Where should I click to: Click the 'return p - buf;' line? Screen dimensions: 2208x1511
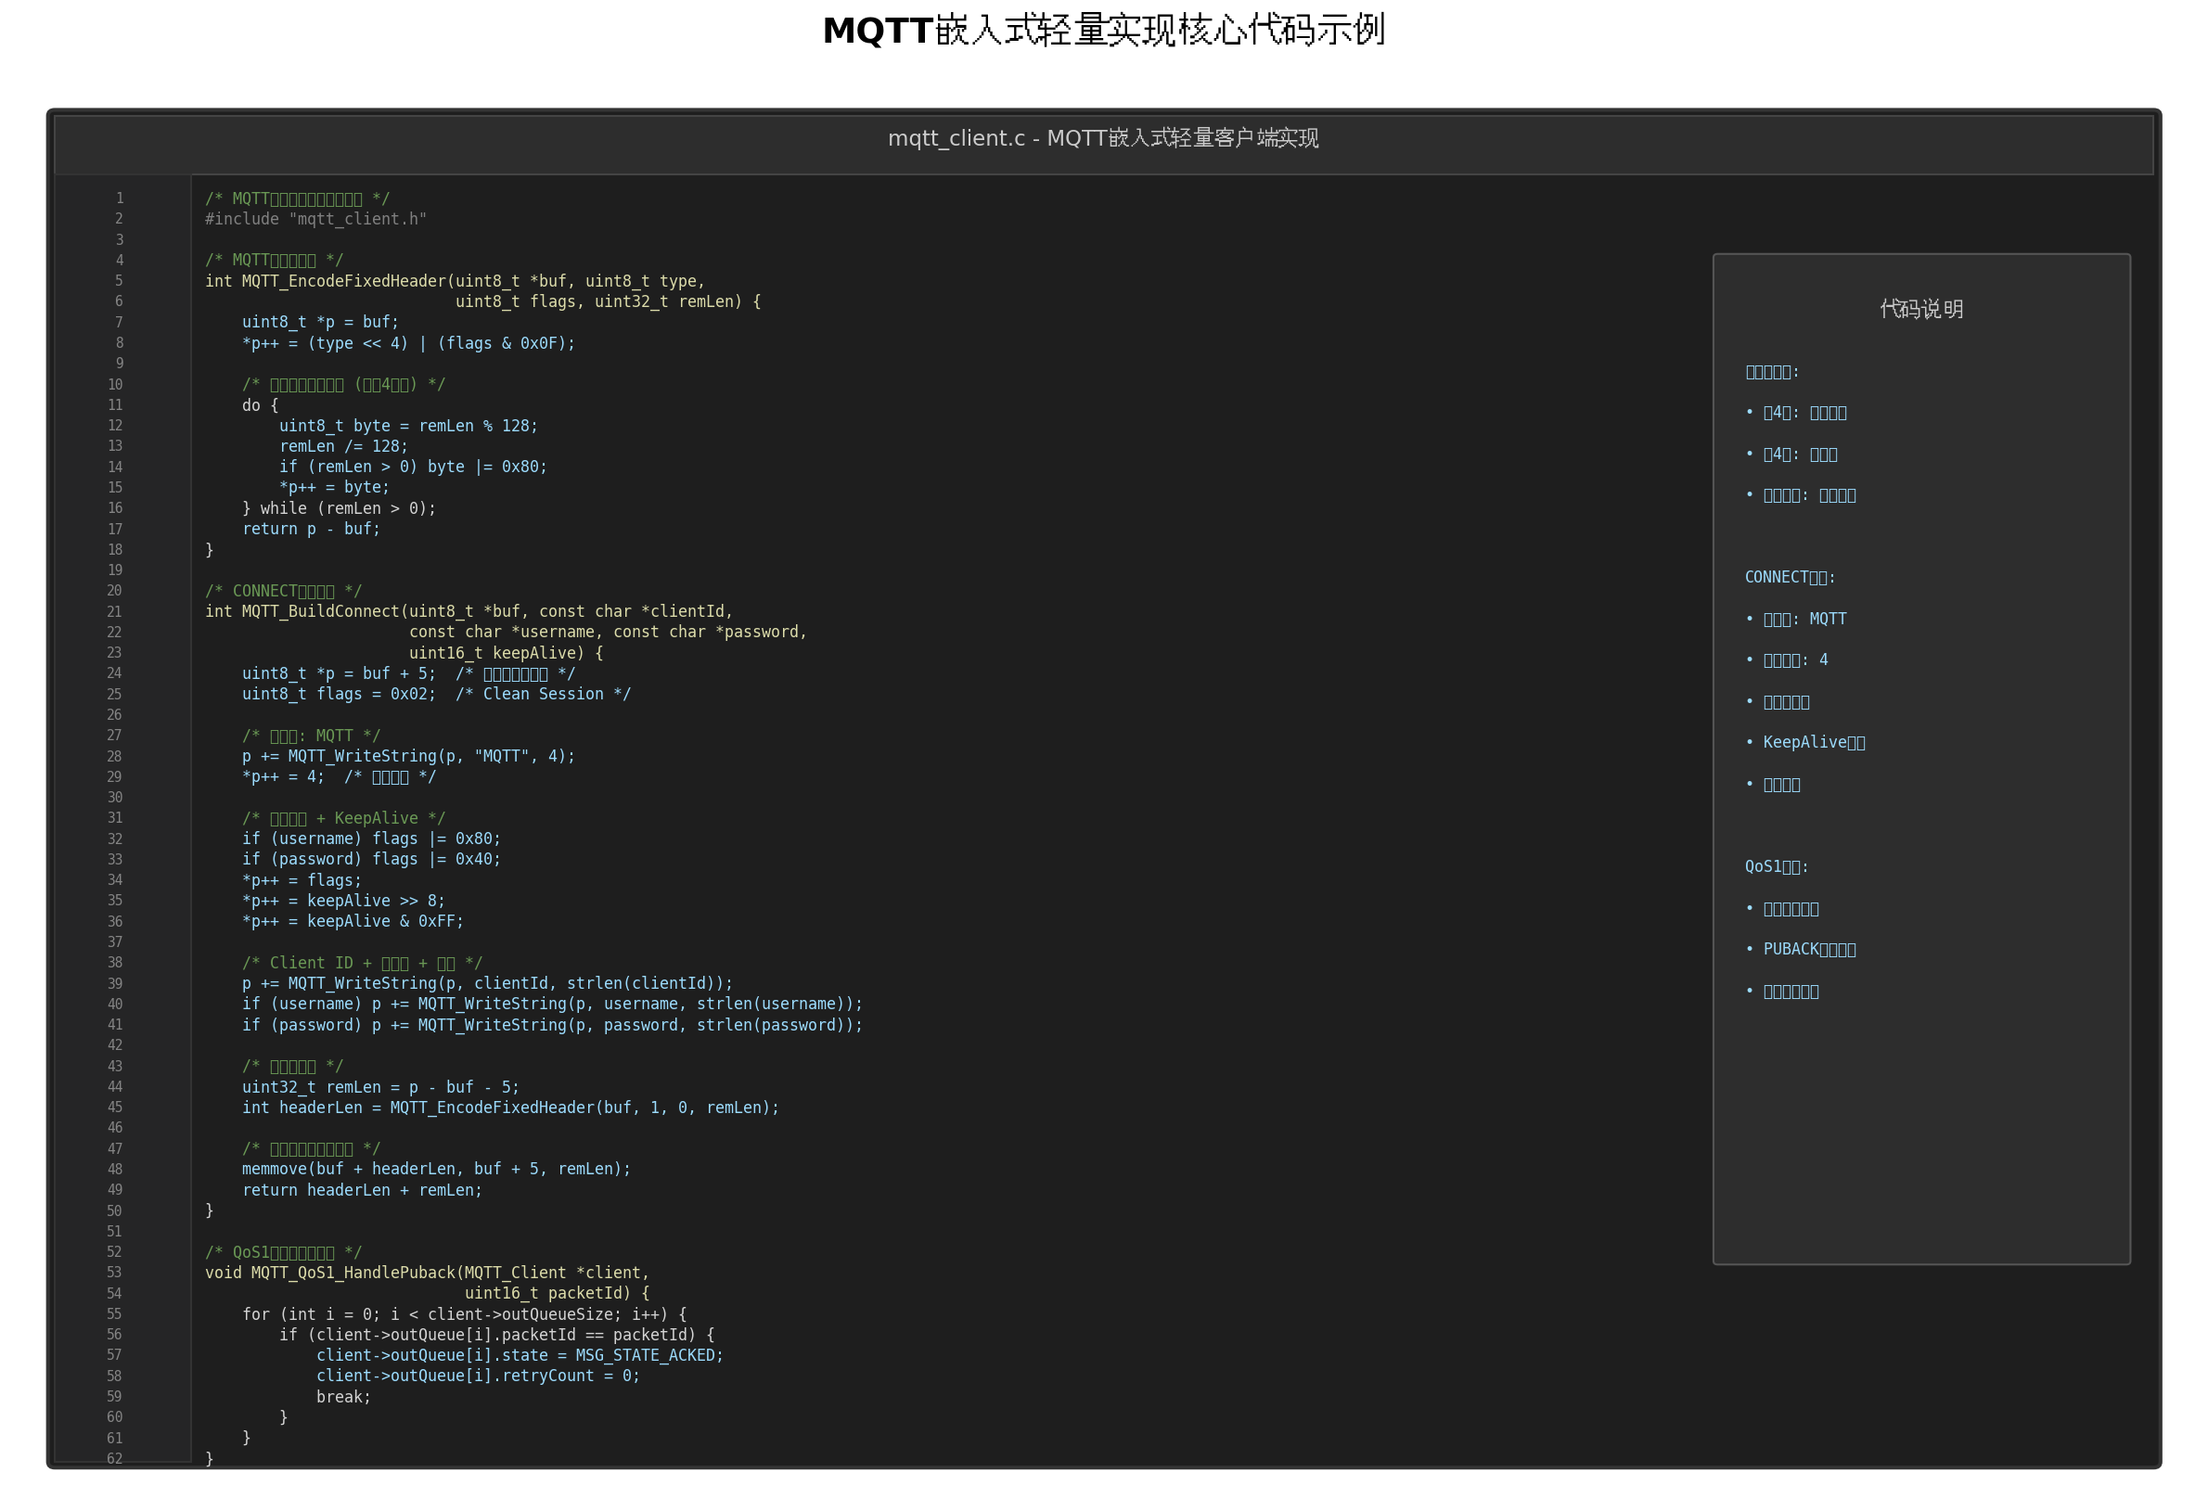pyautogui.click(x=312, y=529)
